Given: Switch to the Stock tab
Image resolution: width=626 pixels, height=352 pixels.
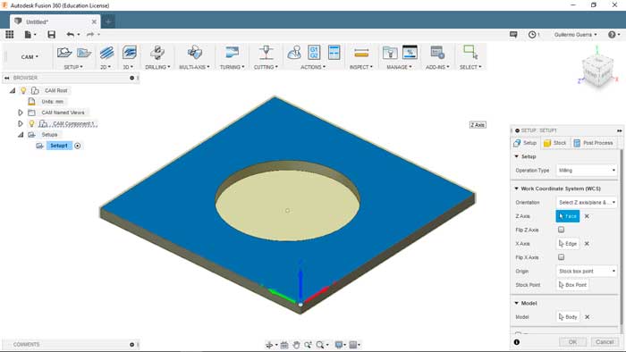Looking at the screenshot, I should [x=555, y=143].
